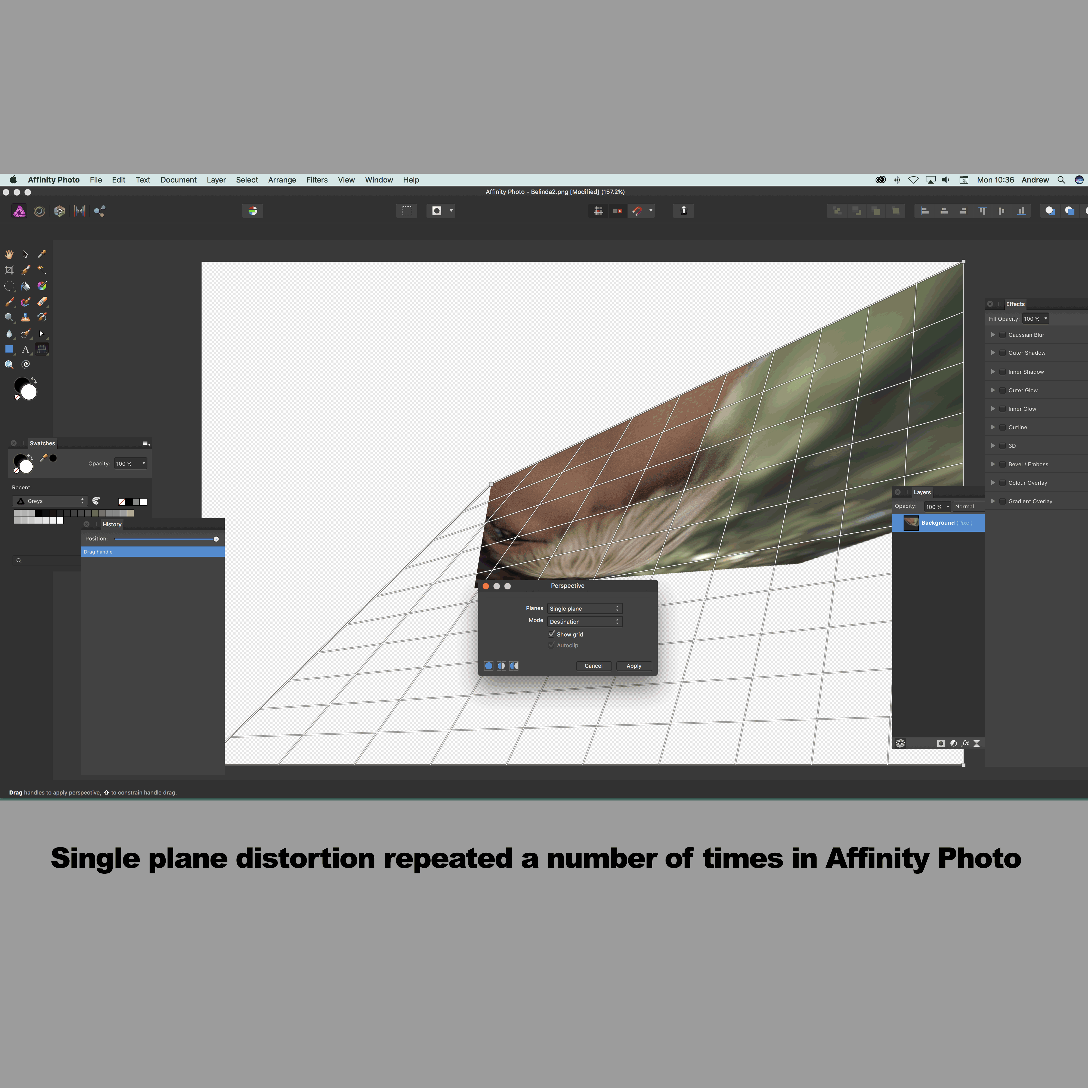Toggle the Show grid checkbox

click(x=552, y=634)
